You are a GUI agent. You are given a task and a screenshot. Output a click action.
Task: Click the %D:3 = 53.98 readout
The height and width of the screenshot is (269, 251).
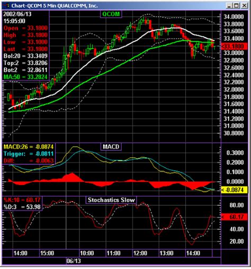pos(22,207)
